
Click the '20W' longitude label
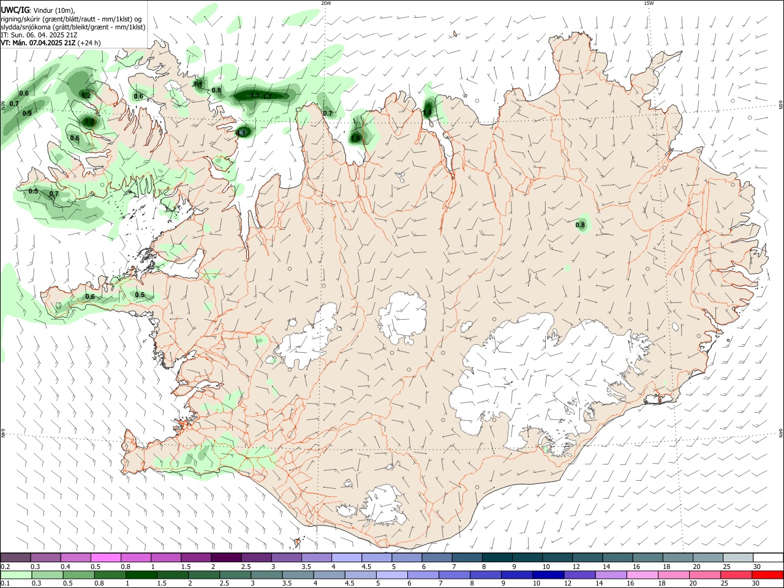[x=326, y=3]
